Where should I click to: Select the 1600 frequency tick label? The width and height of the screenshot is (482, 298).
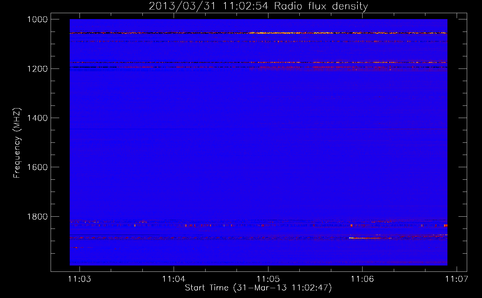click(x=37, y=167)
